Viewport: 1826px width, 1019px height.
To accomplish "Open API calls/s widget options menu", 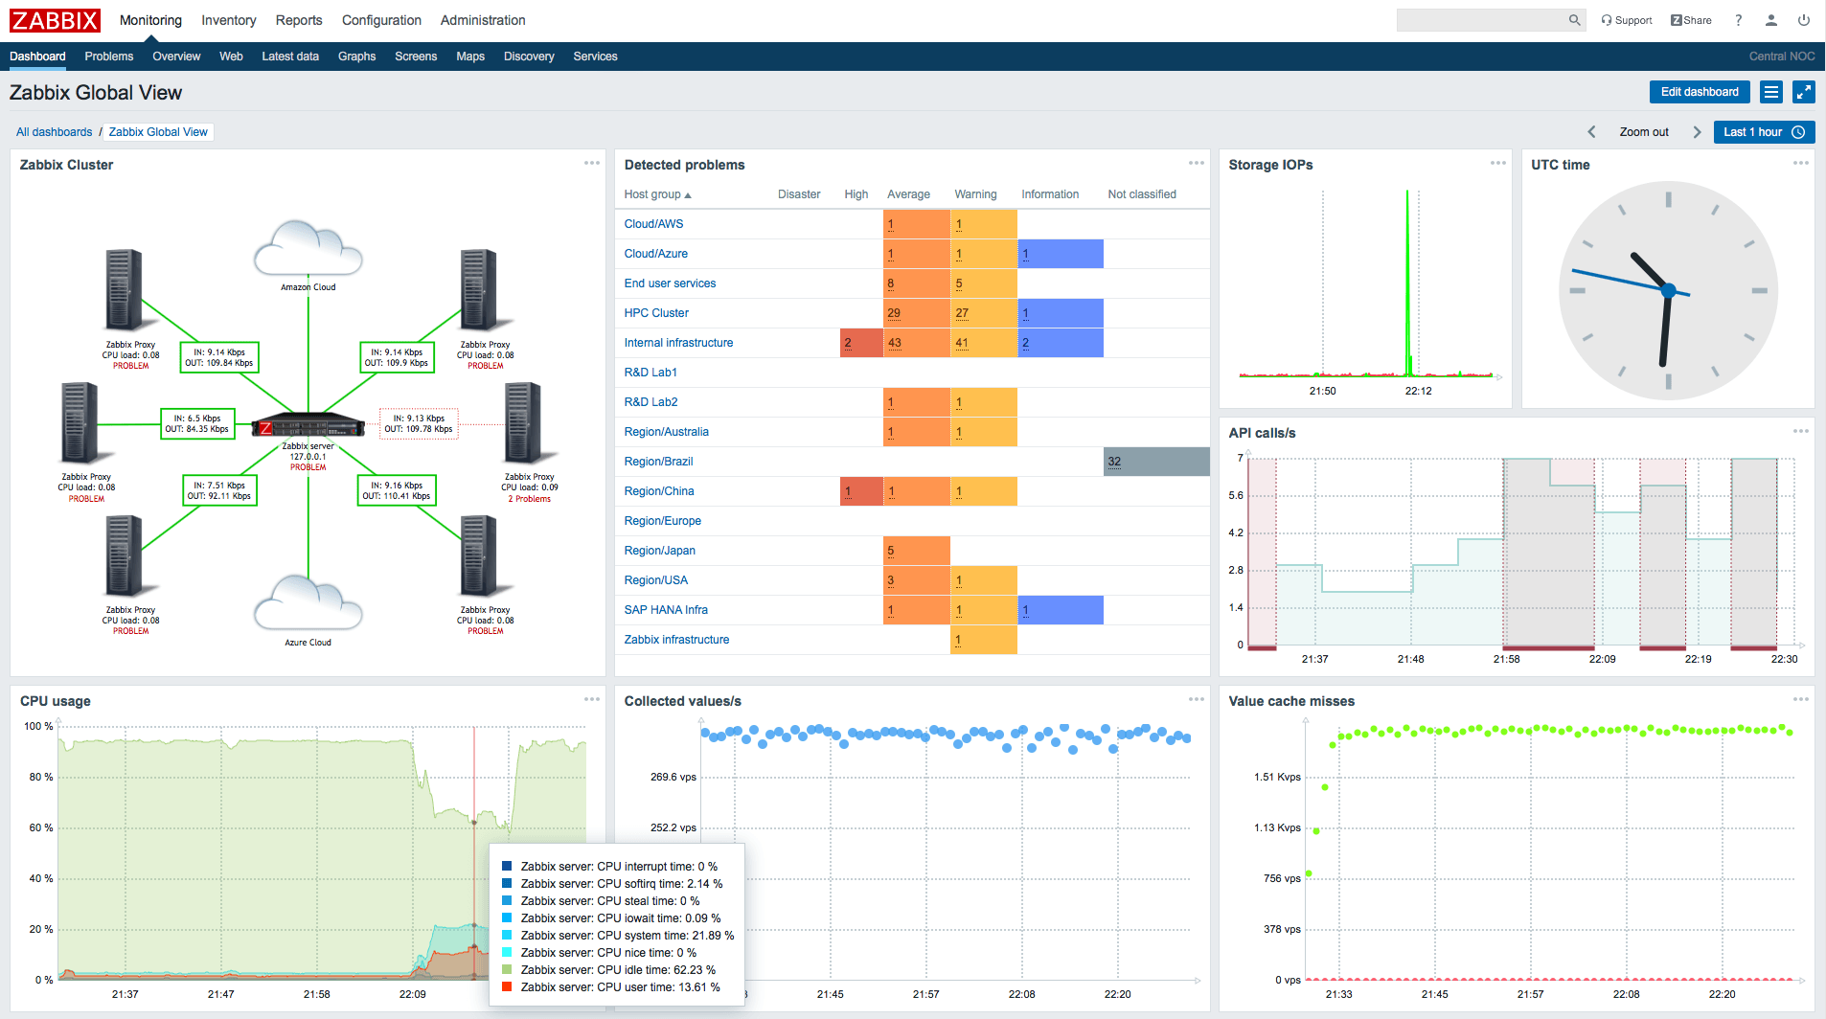I will coord(1801,431).
